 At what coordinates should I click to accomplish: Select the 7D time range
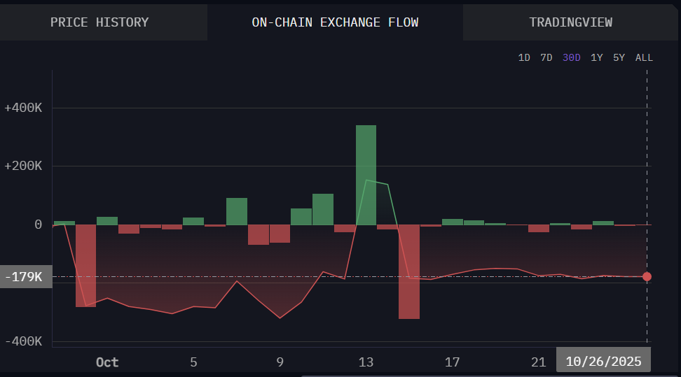coord(546,57)
